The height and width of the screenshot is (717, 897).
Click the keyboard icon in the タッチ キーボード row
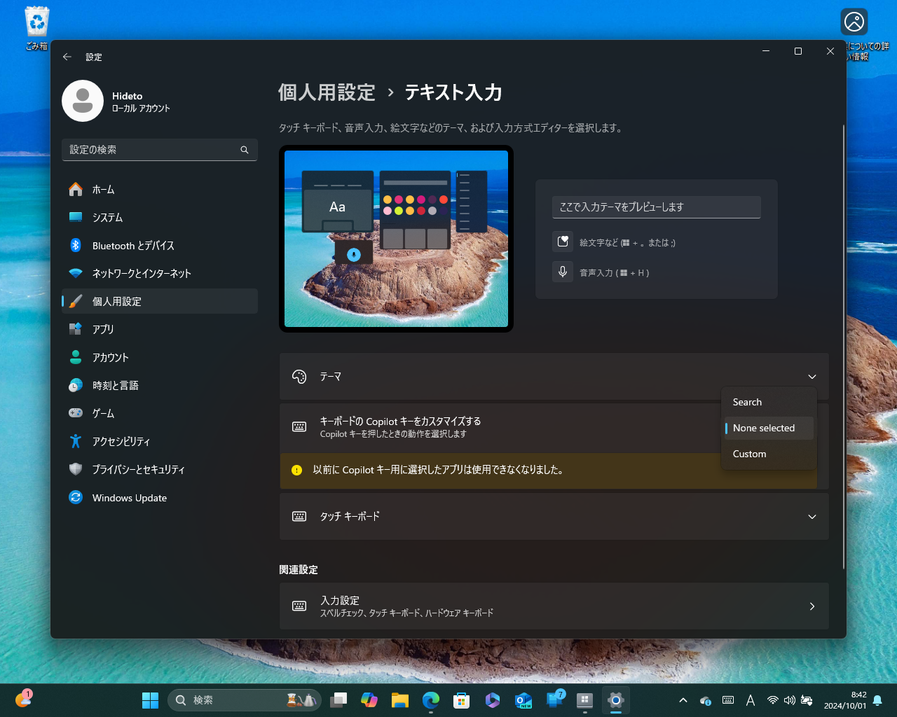coord(299,516)
